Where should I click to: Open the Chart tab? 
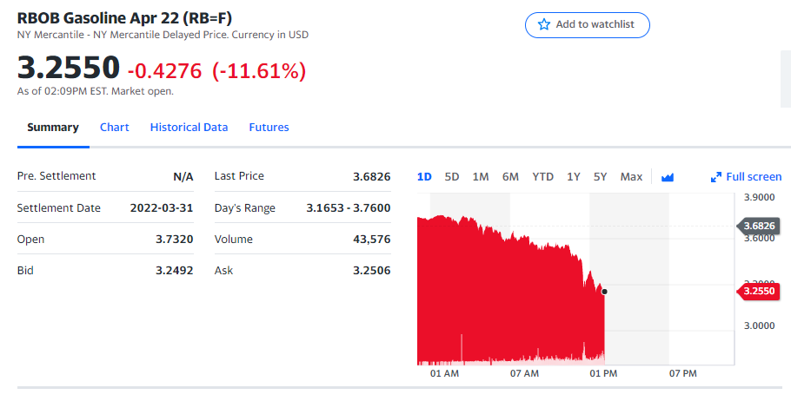[114, 127]
